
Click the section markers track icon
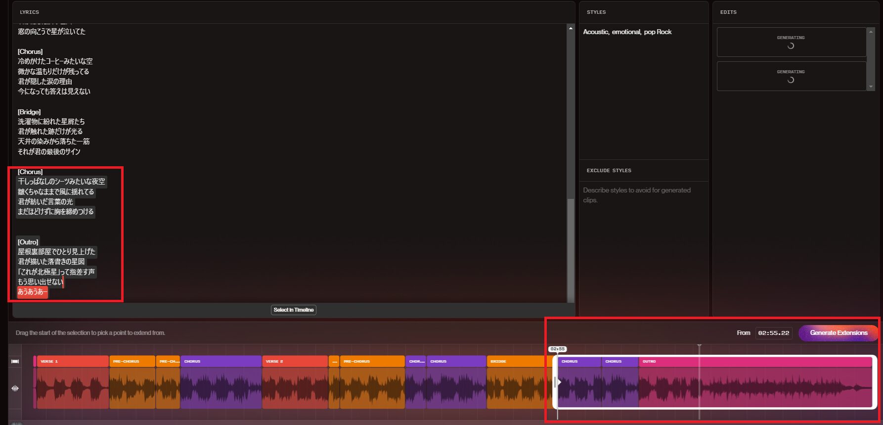coord(15,361)
